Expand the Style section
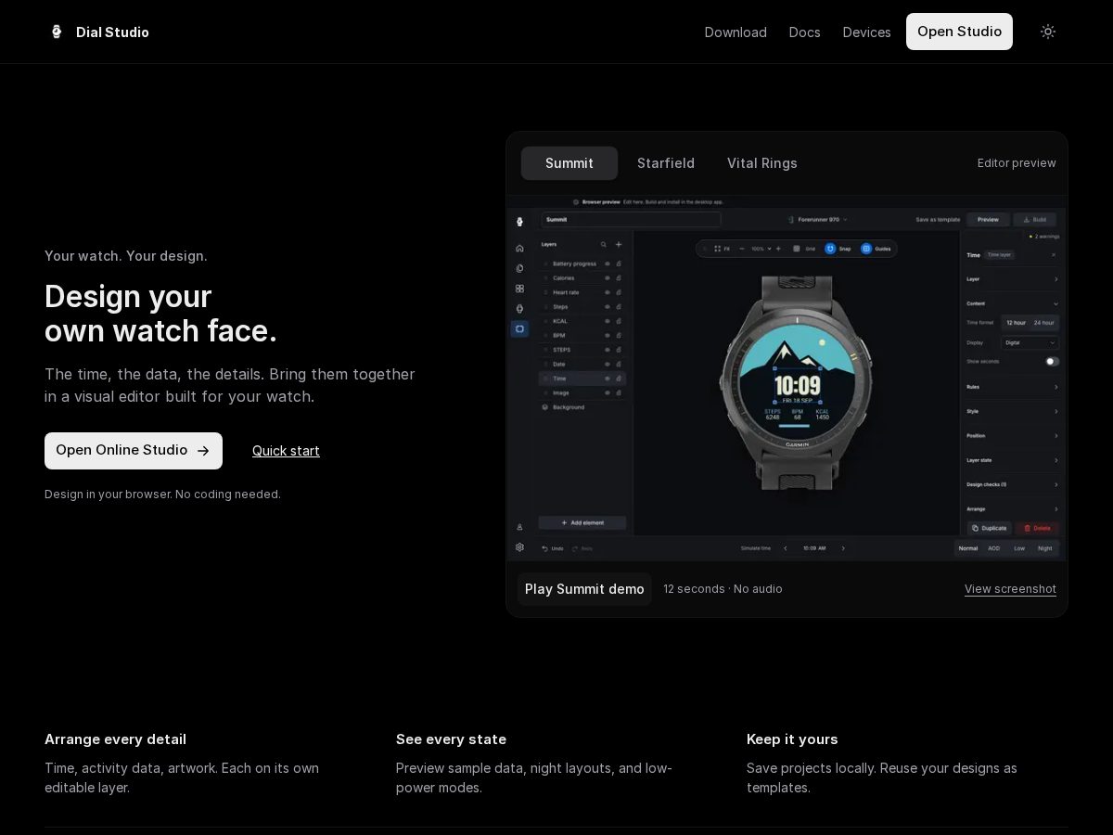1113x835 pixels. [x=1012, y=411]
